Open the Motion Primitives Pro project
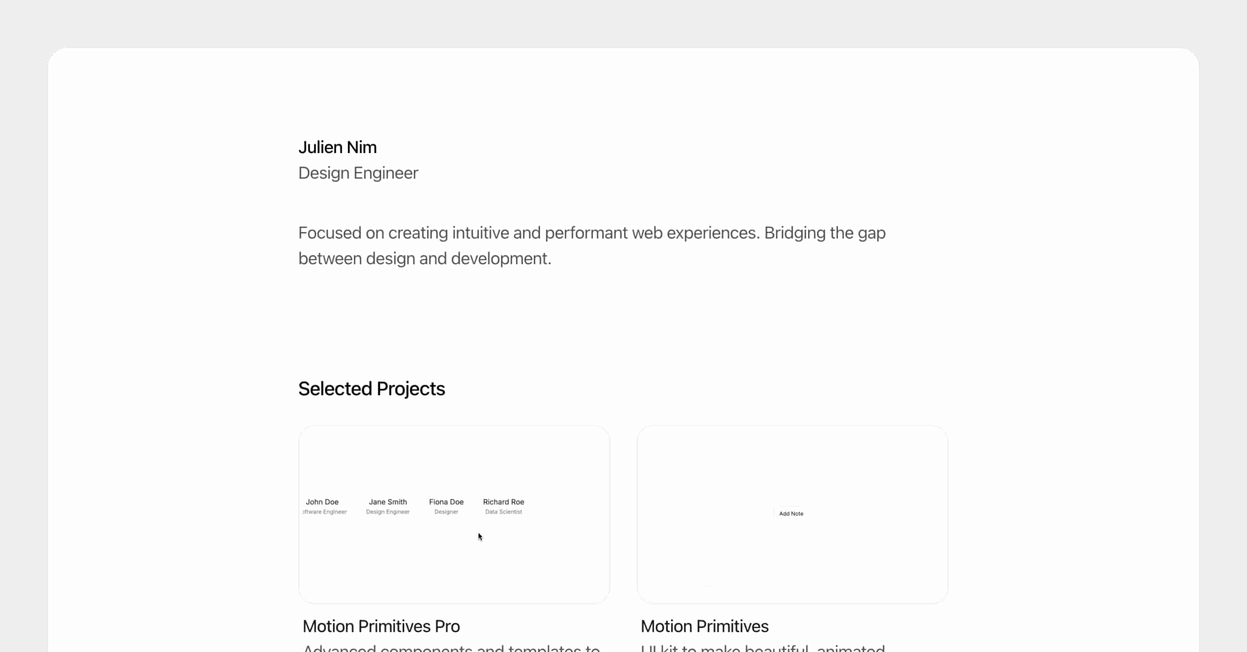This screenshot has height=652, width=1247. [380, 626]
